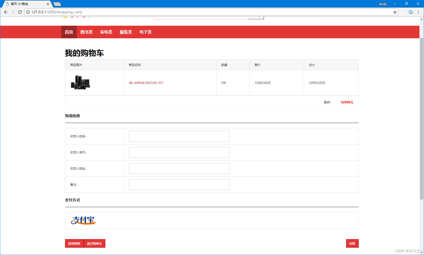
Task: Select the 支付宝 payment logo
Action: [83, 220]
